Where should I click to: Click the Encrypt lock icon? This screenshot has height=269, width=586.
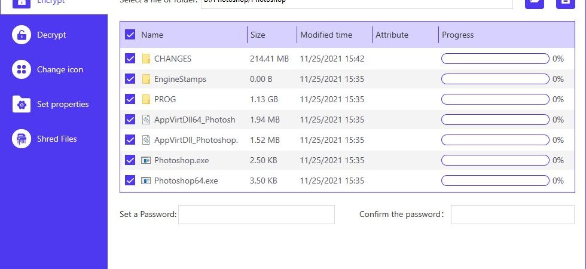22,3
